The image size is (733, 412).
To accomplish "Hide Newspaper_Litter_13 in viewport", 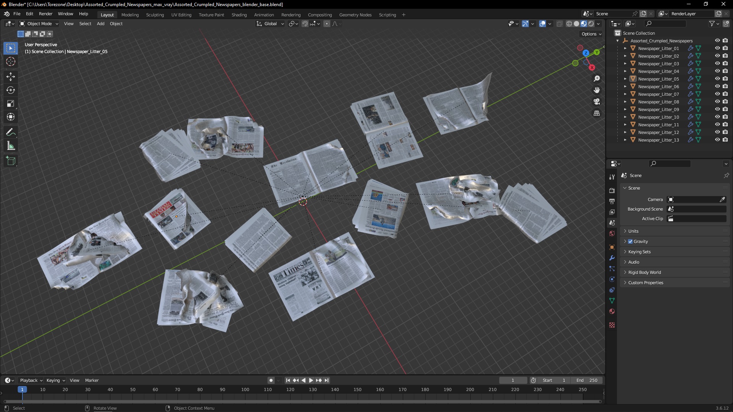I will click(717, 140).
